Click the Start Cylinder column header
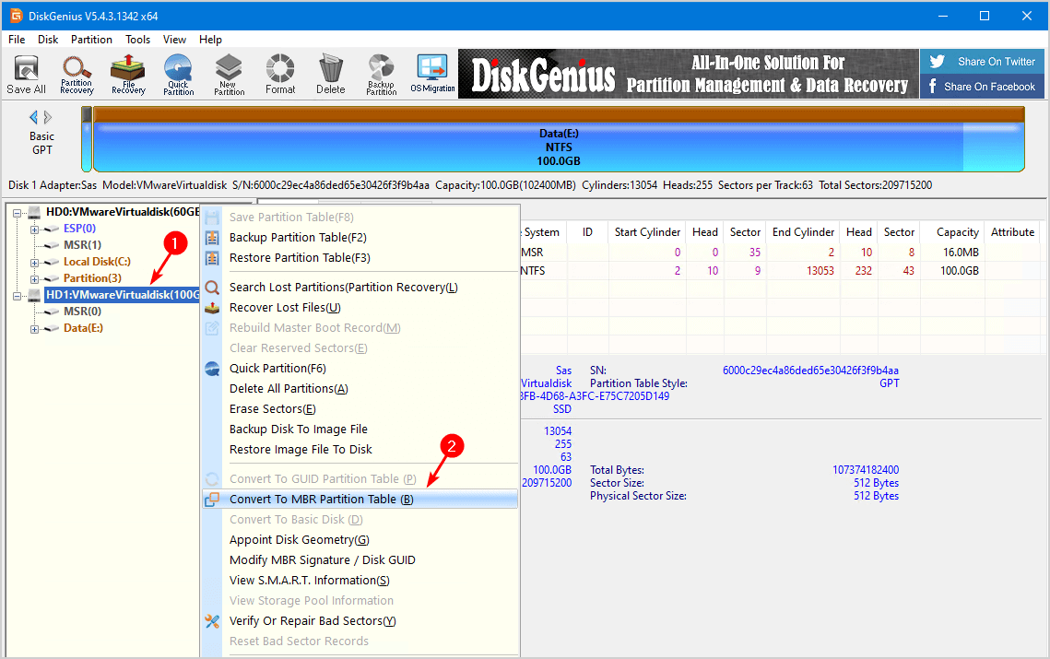This screenshot has height=659, width=1050. (647, 232)
